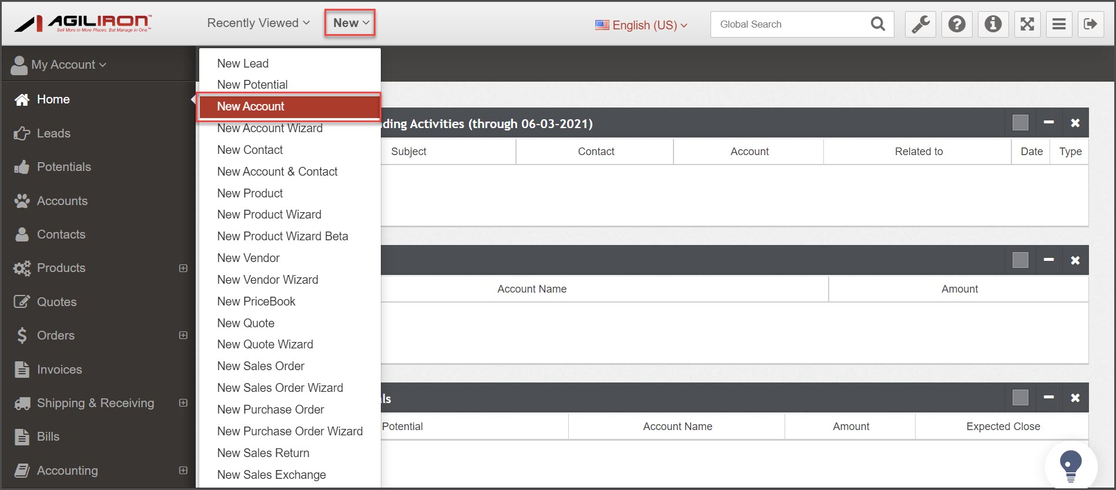Image resolution: width=1116 pixels, height=490 pixels.
Task: Close the panel with the Account Name and Amount columns
Action: (x=1075, y=260)
